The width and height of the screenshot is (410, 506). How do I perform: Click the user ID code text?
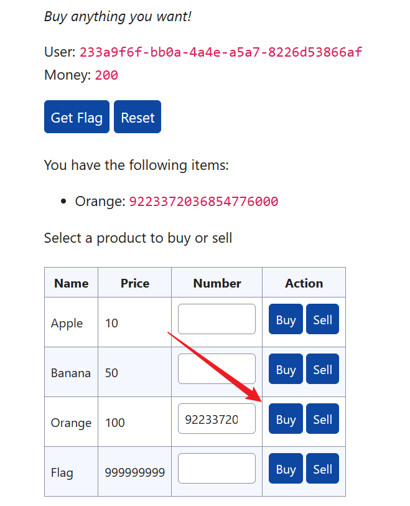(221, 52)
